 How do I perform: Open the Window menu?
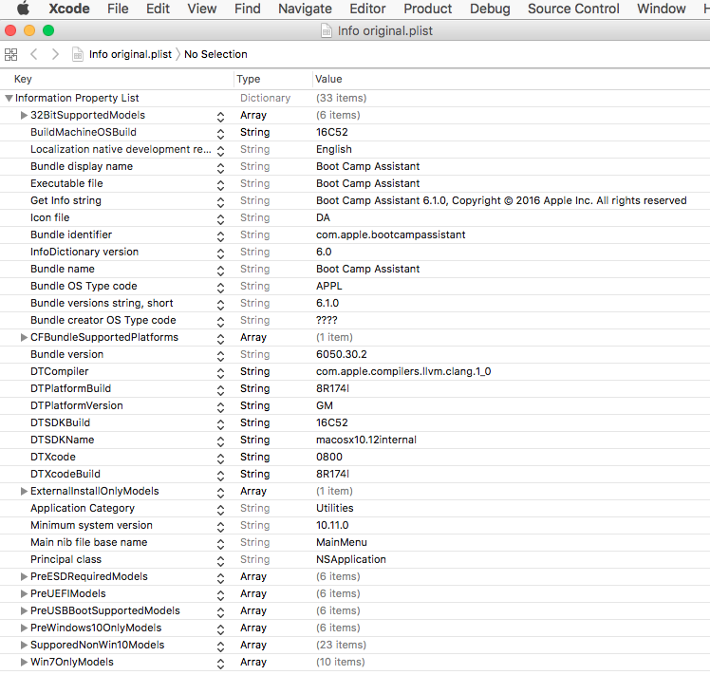pos(661,9)
